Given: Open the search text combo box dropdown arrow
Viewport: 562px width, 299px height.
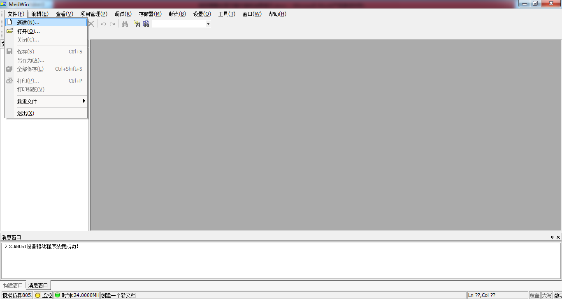Looking at the screenshot, I should (208, 24).
